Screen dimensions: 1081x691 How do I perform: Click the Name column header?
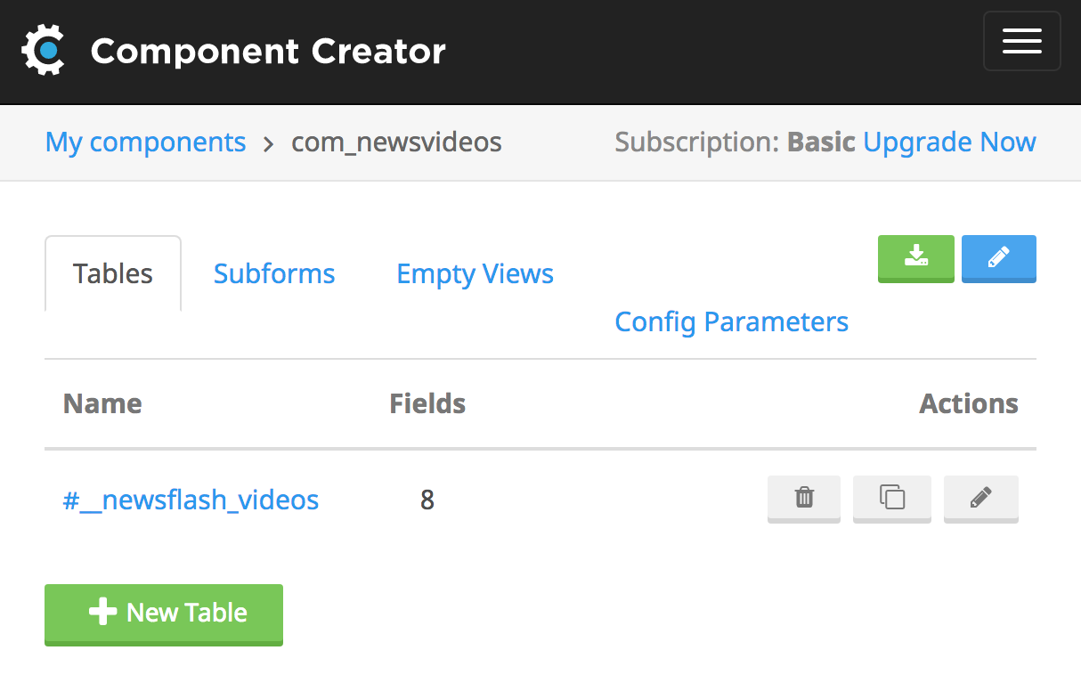tap(102, 403)
